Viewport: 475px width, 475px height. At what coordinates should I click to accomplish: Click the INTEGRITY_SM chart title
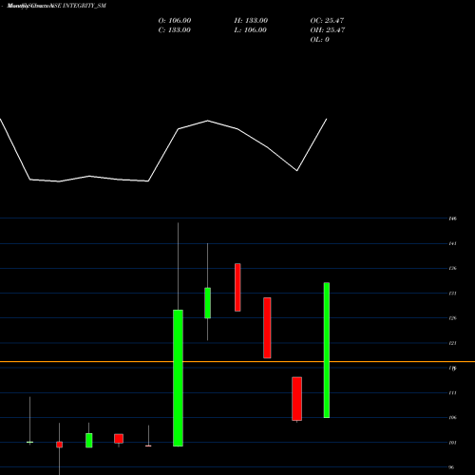pos(56,6)
